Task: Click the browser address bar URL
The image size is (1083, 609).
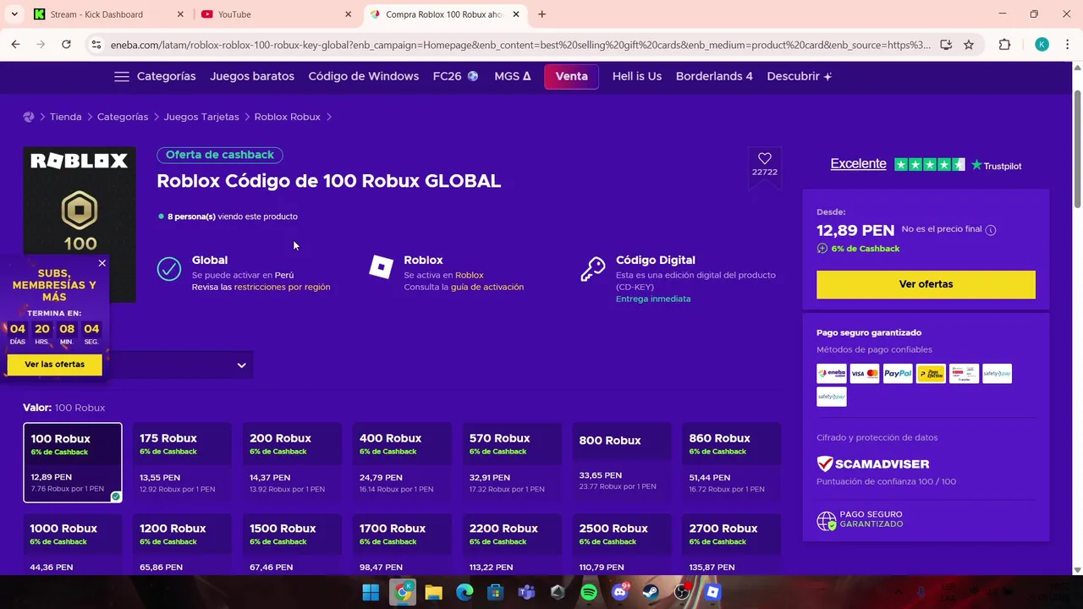Action: [520, 45]
